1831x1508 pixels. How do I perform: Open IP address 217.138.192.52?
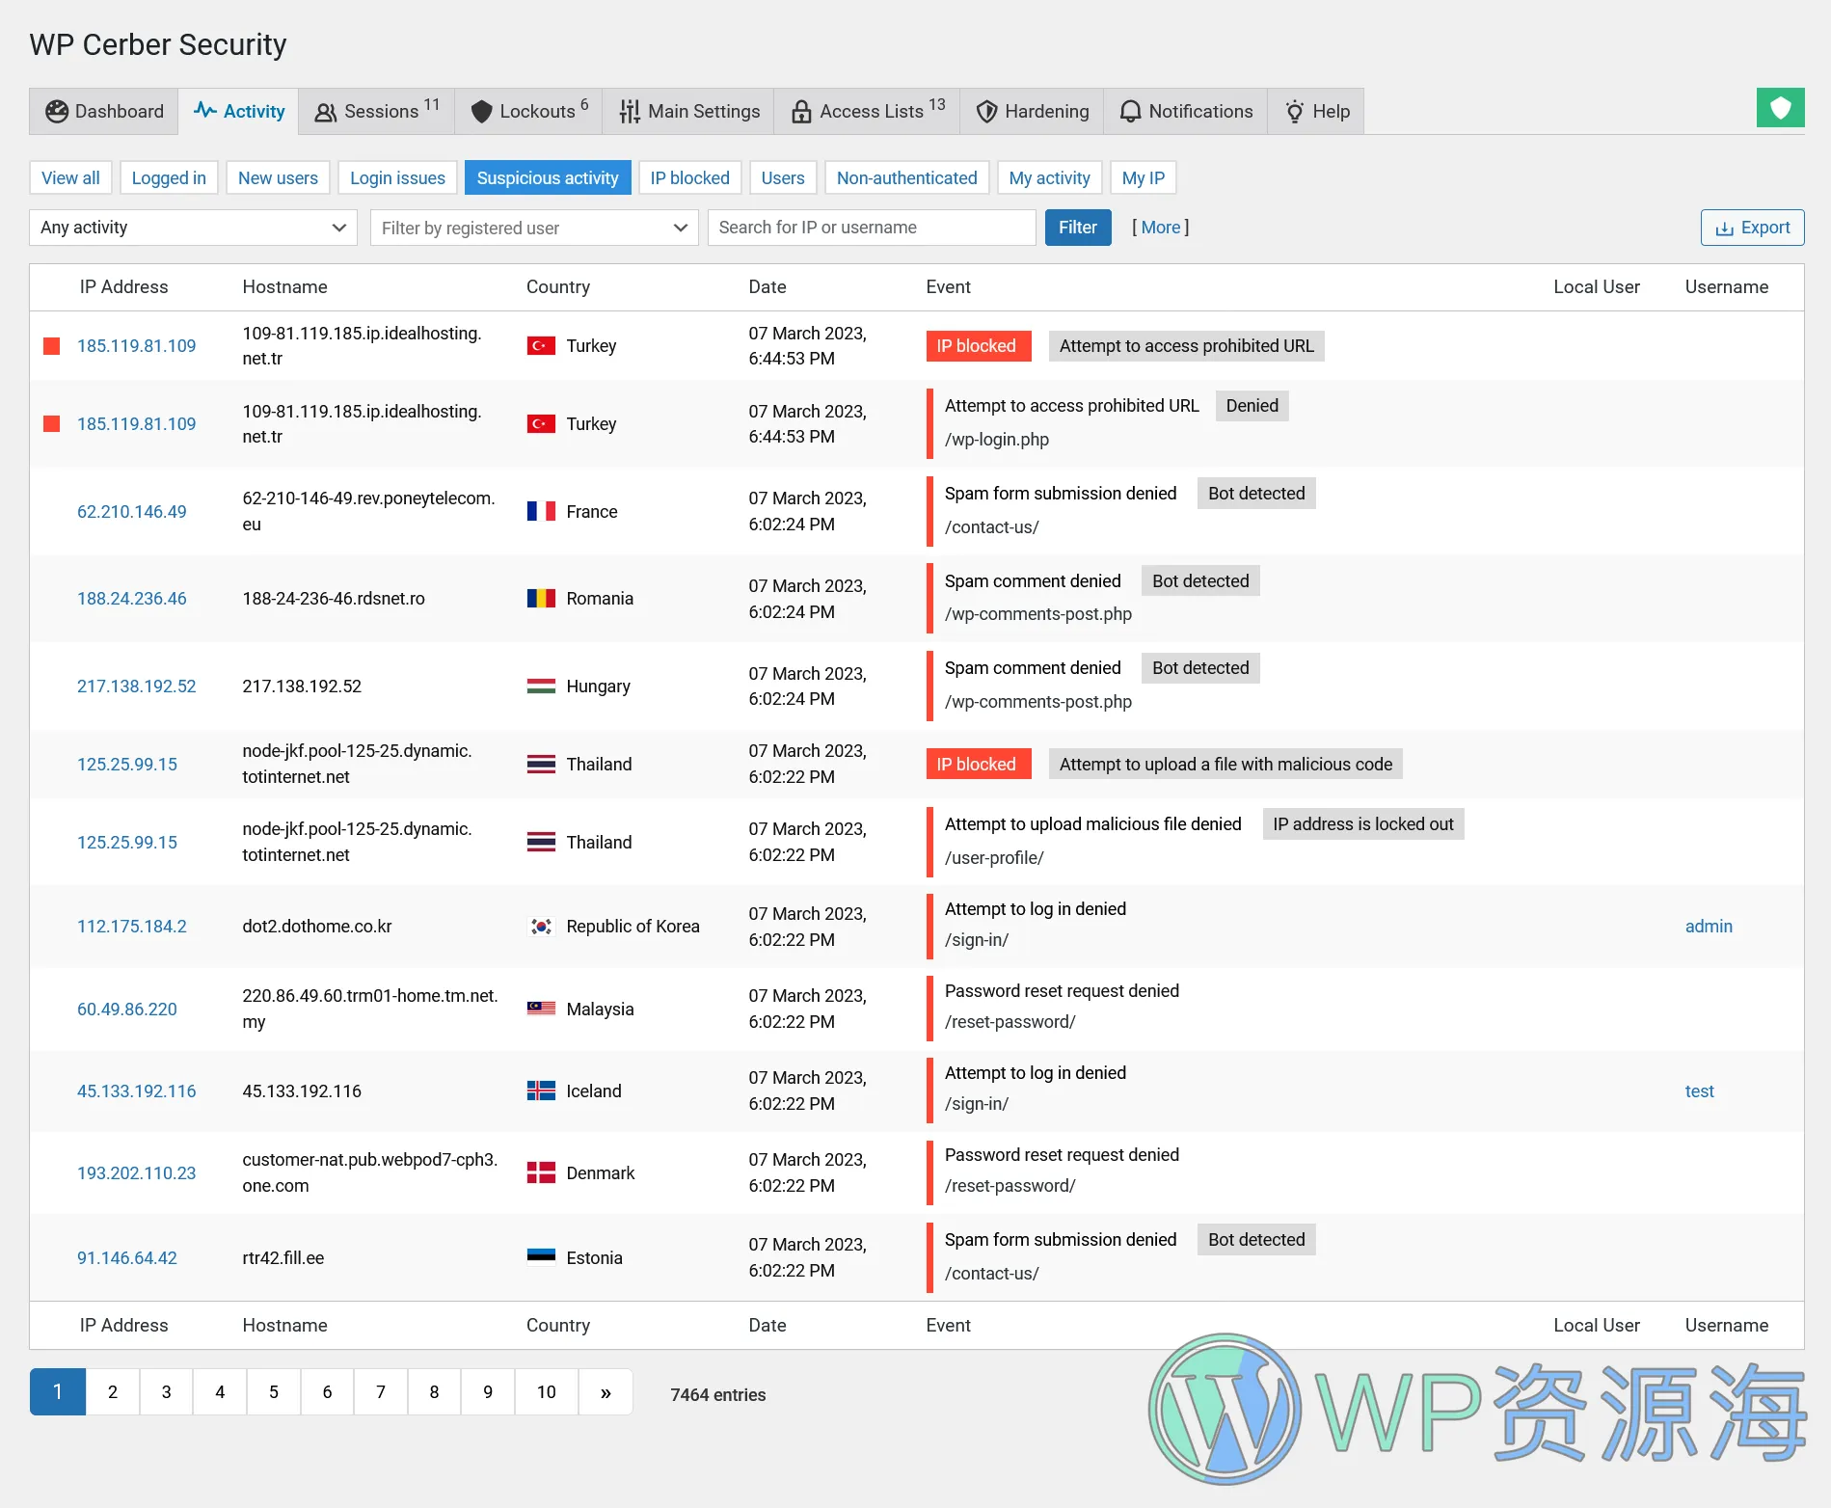(x=136, y=686)
